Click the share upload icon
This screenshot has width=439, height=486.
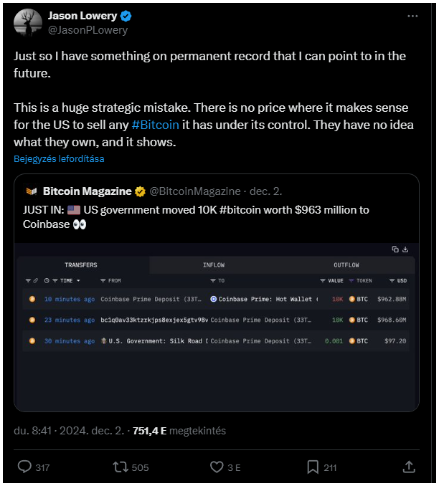click(409, 467)
